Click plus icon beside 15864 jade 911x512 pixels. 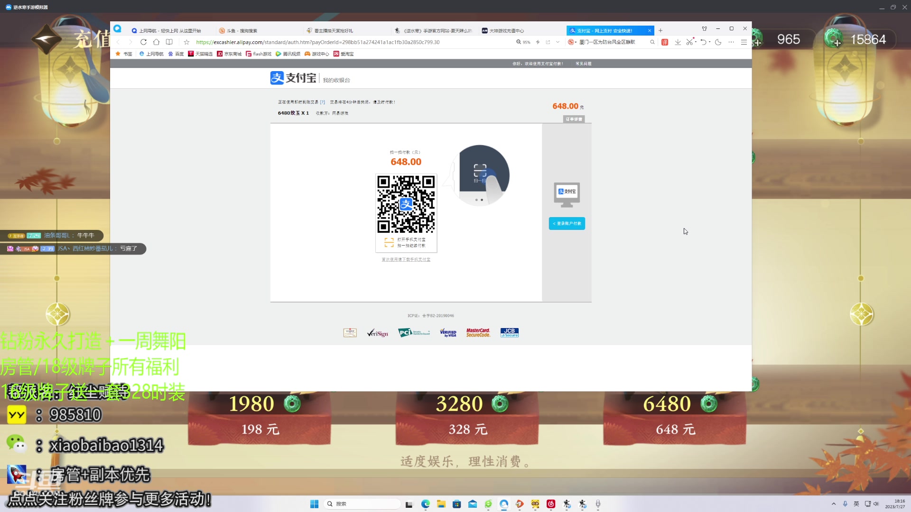837,43
